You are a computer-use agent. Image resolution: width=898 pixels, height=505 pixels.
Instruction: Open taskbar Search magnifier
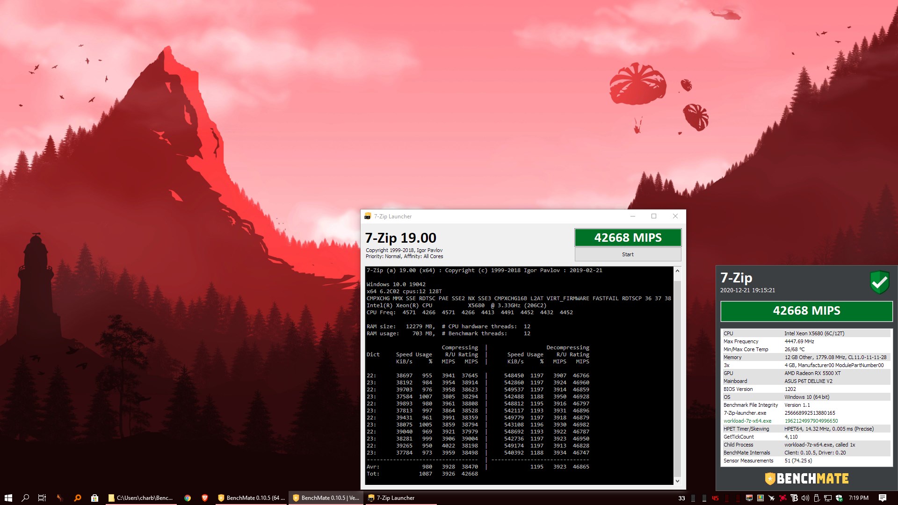point(25,498)
